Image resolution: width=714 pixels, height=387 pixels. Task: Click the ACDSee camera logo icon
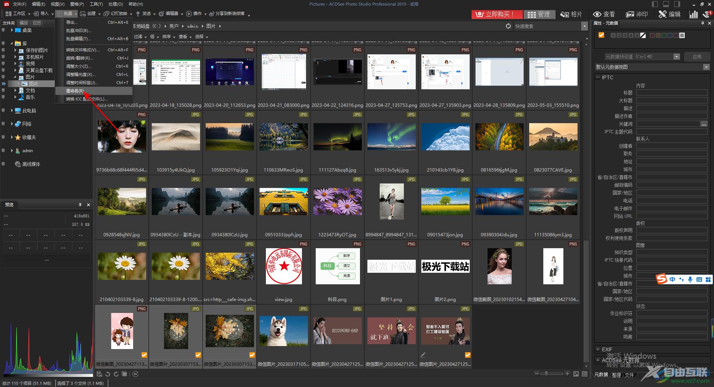click(x=6, y=4)
